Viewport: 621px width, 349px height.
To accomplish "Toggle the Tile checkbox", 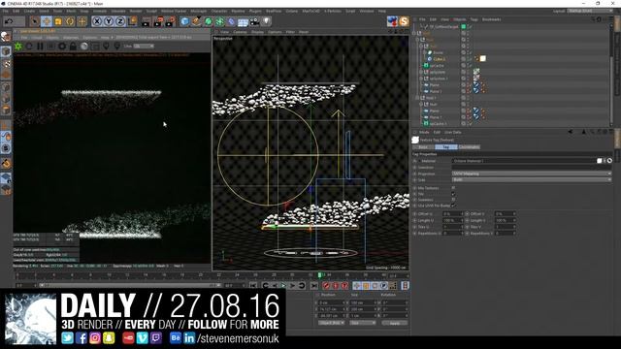I will click(453, 194).
